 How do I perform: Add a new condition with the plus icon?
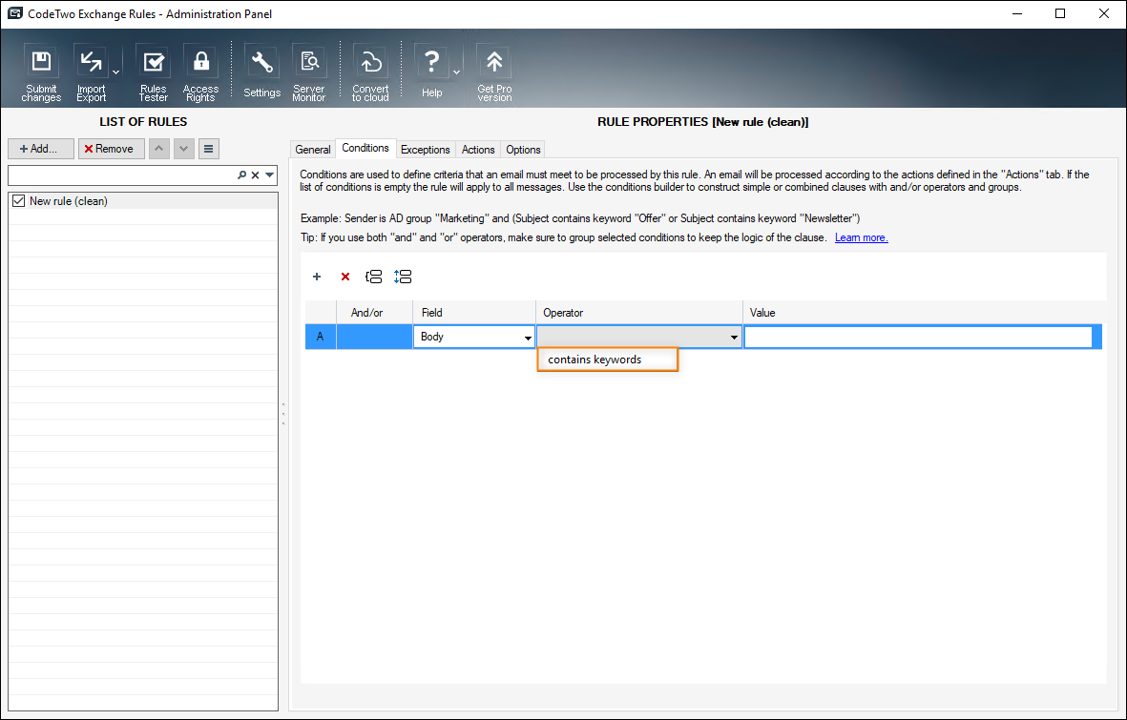point(317,277)
